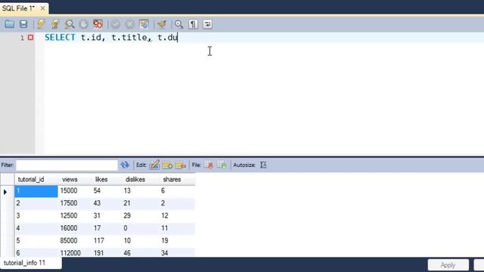Toggle the word wrap icon
The width and height of the screenshot is (484, 272).
tap(207, 24)
